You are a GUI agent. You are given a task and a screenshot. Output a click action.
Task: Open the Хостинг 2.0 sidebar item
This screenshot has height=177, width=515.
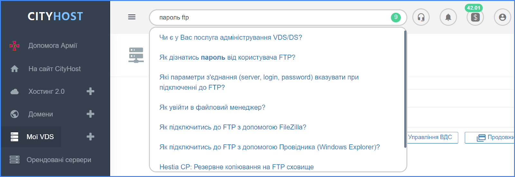[x=46, y=92]
